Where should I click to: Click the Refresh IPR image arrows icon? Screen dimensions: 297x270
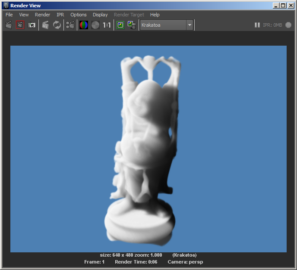point(57,25)
